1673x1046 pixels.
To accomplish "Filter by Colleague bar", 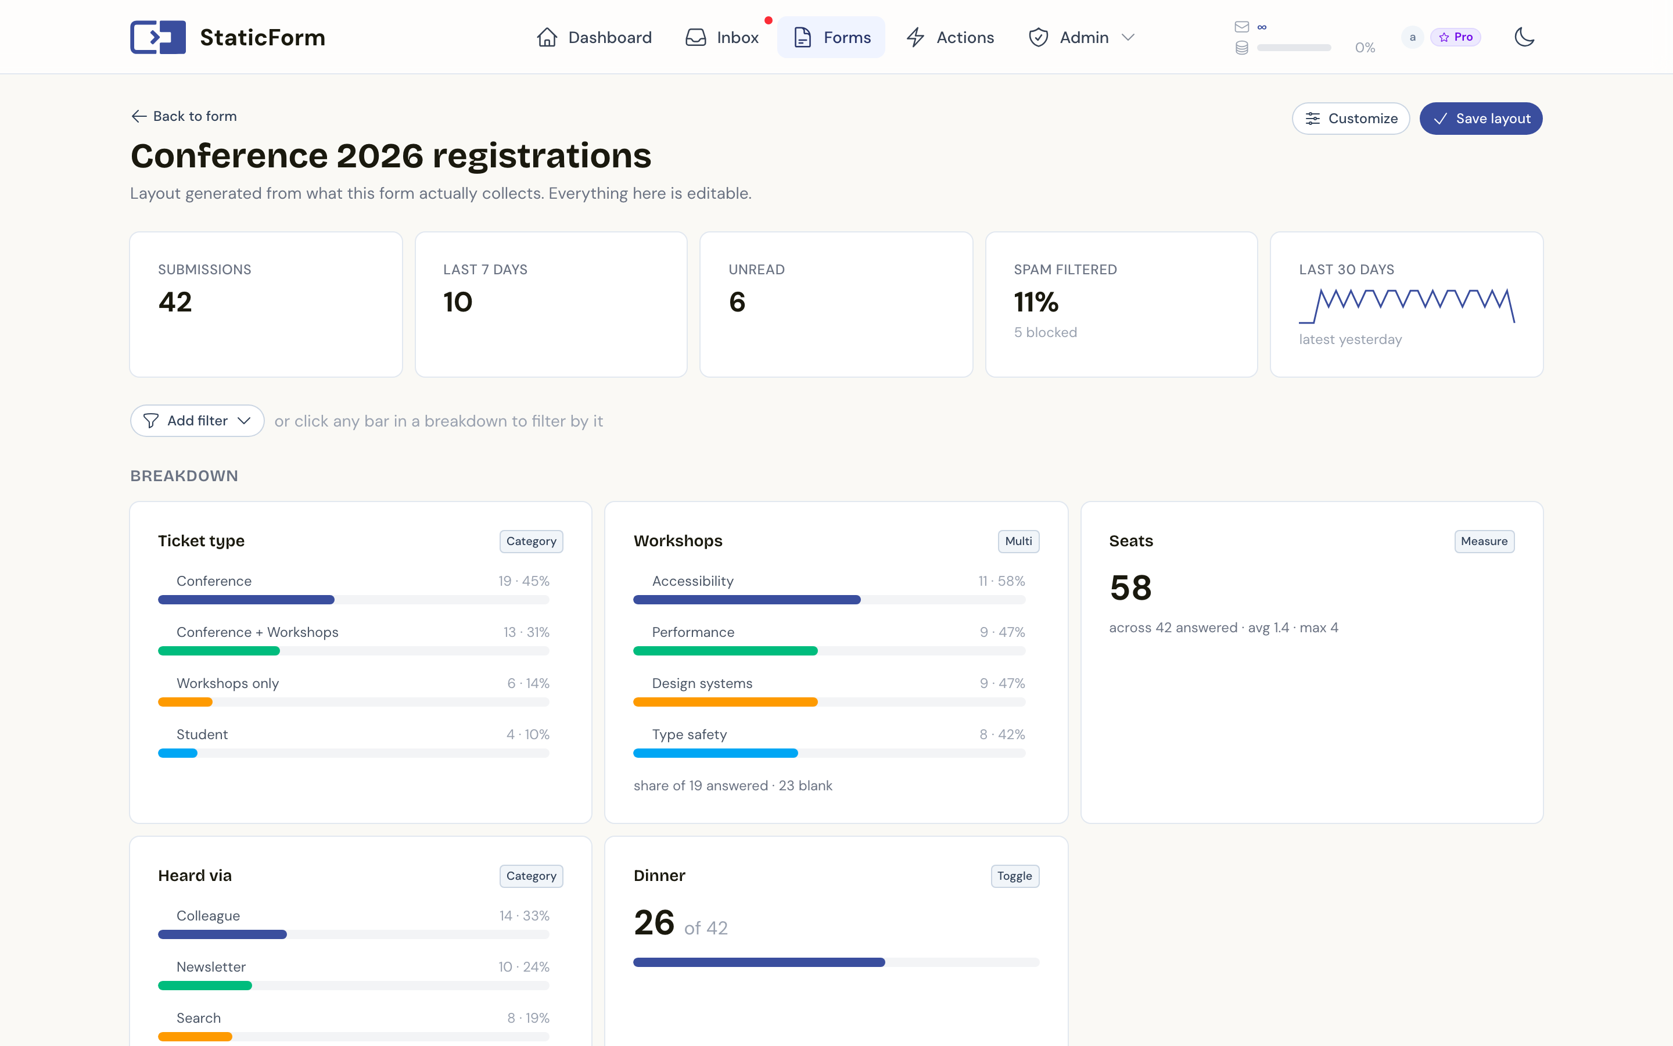I will pos(353,934).
